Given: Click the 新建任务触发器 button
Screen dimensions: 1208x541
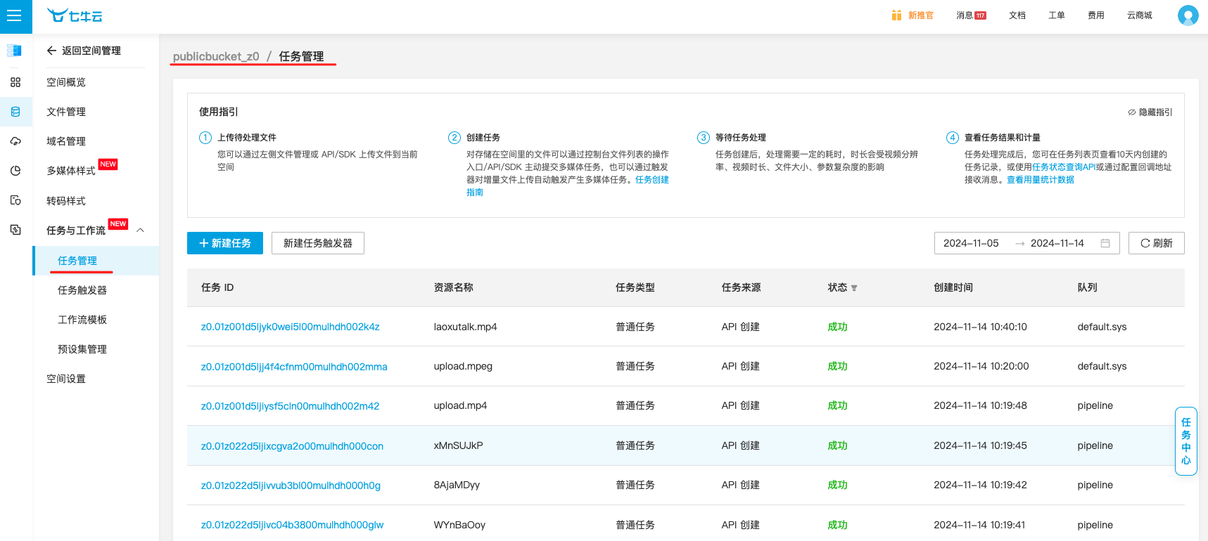Looking at the screenshot, I should pyautogui.click(x=318, y=243).
